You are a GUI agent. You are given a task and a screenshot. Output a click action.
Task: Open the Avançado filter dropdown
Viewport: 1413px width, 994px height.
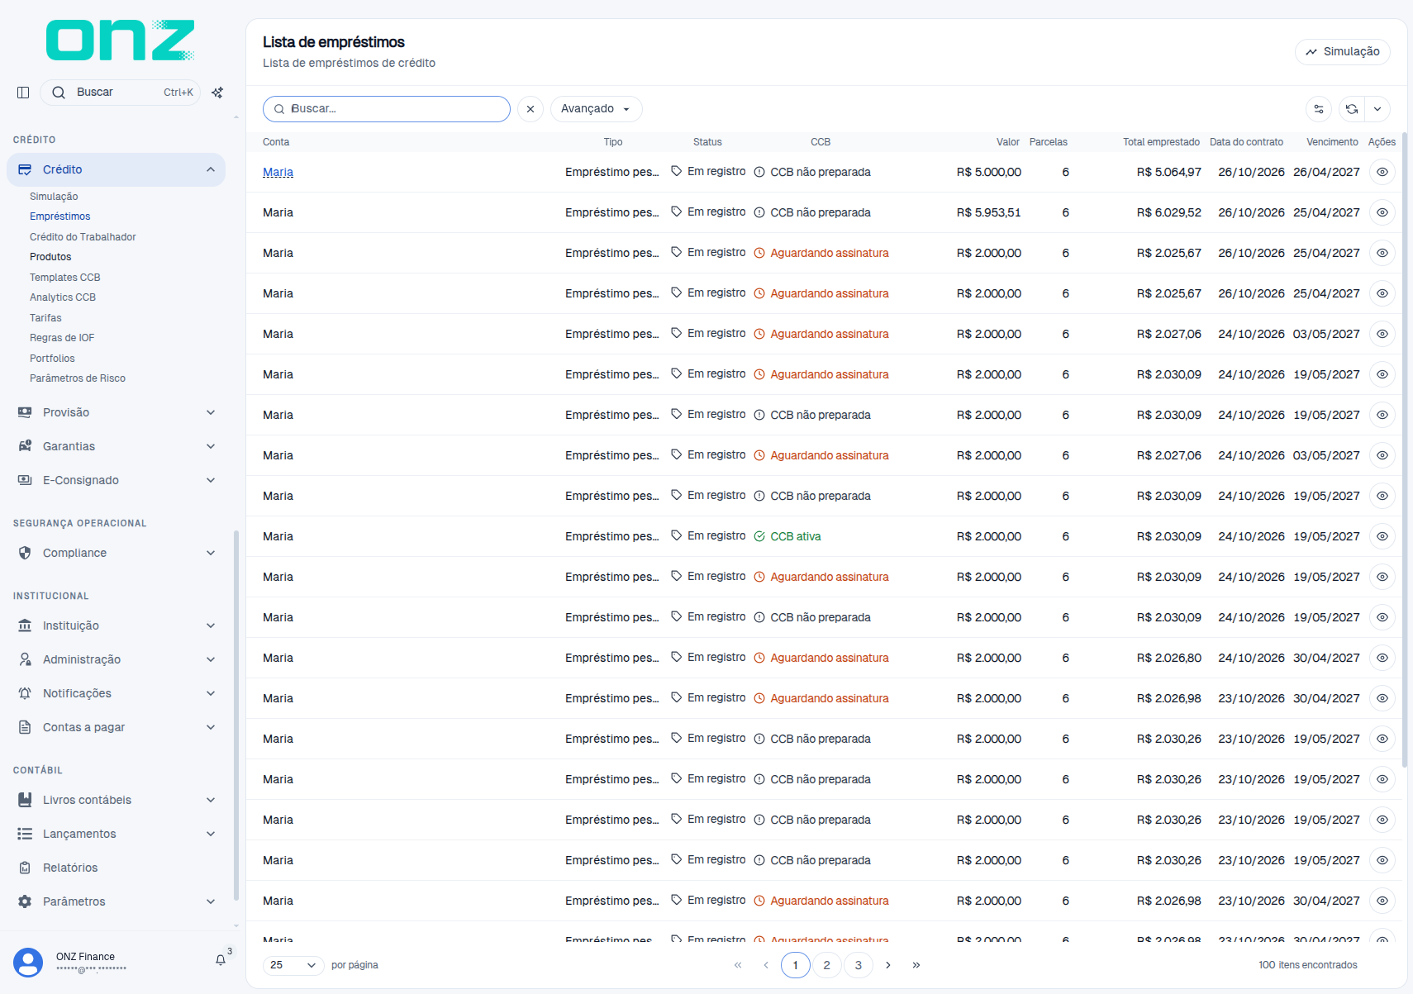pos(596,109)
